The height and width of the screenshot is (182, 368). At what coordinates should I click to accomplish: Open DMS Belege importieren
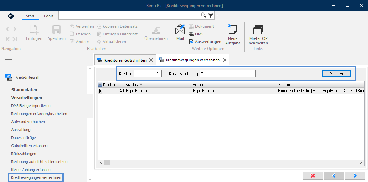(x=31, y=106)
